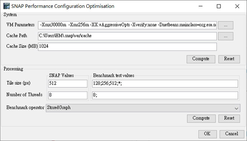Click the VM Parameters text field
This screenshot has height=141, width=247.
(x=127, y=25)
